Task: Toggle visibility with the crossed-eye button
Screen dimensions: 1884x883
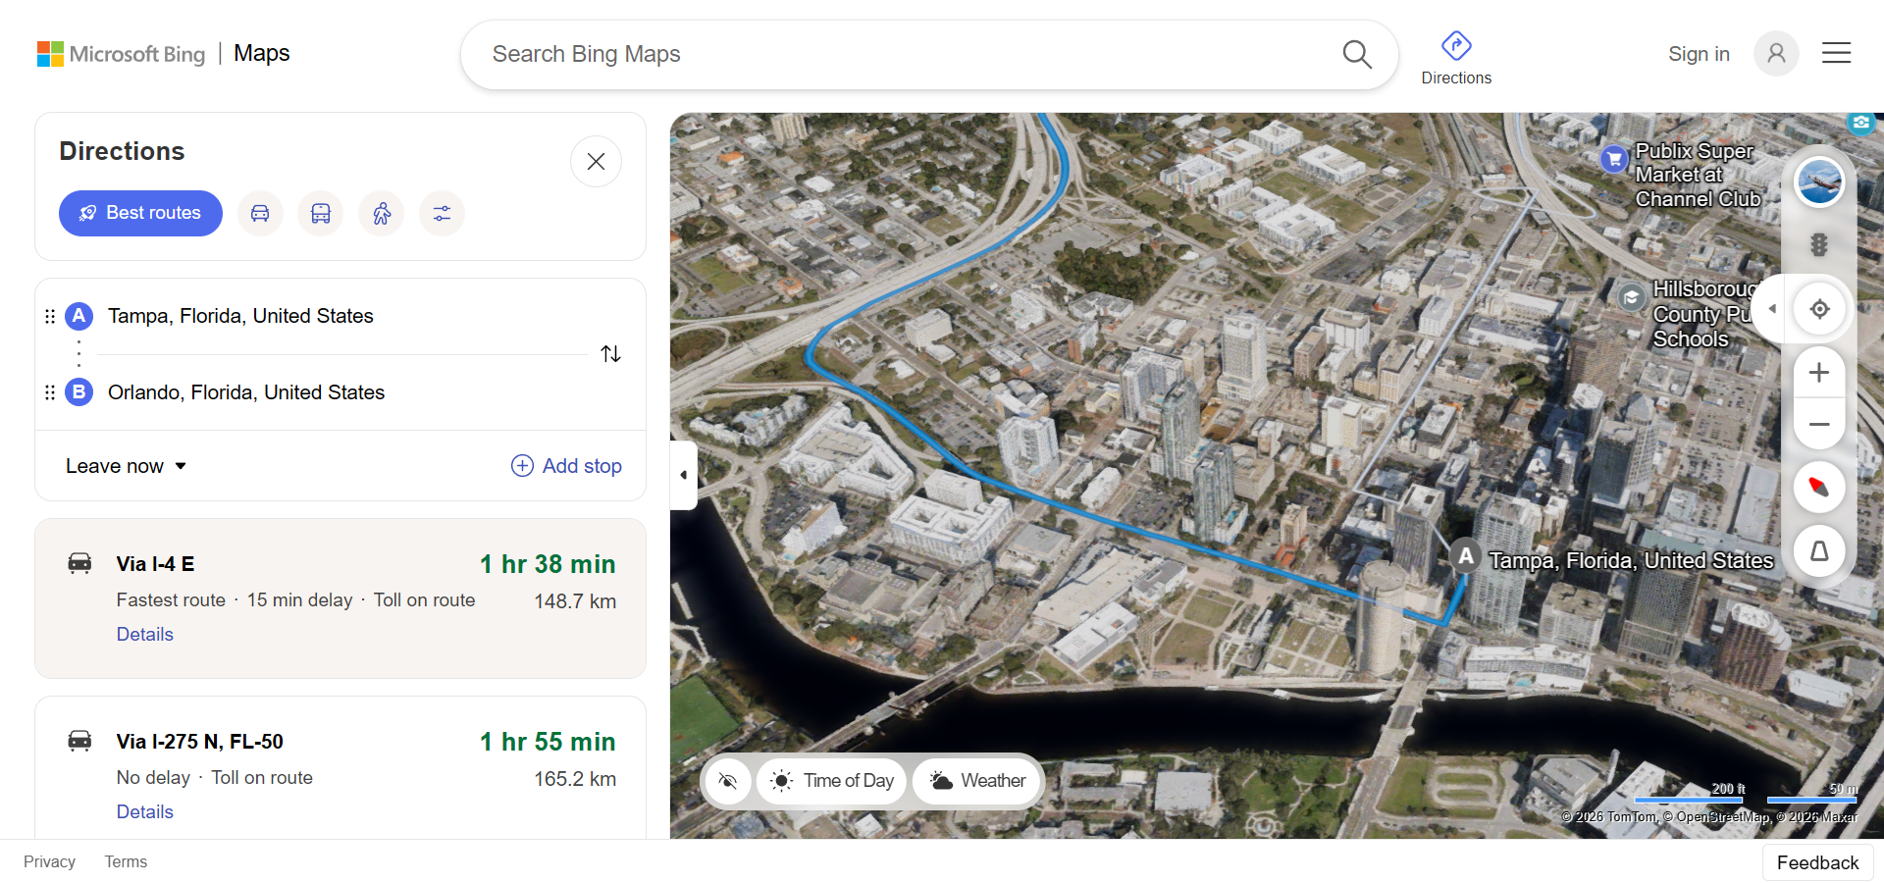Action: click(x=727, y=781)
